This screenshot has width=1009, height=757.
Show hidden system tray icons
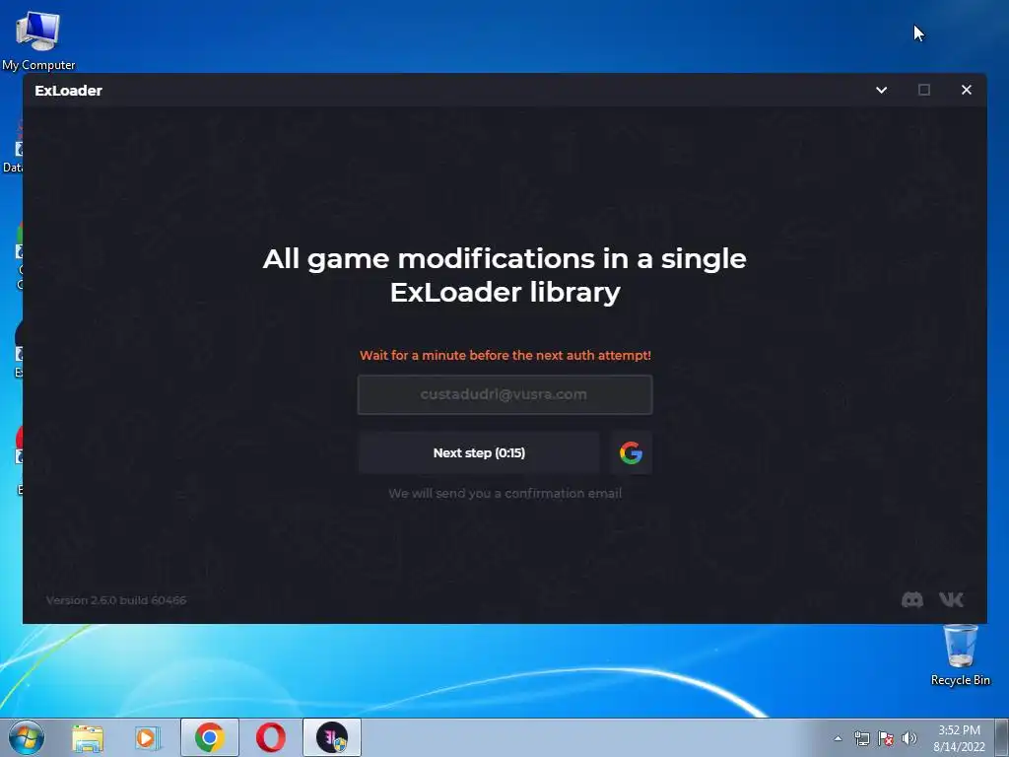coord(838,738)
